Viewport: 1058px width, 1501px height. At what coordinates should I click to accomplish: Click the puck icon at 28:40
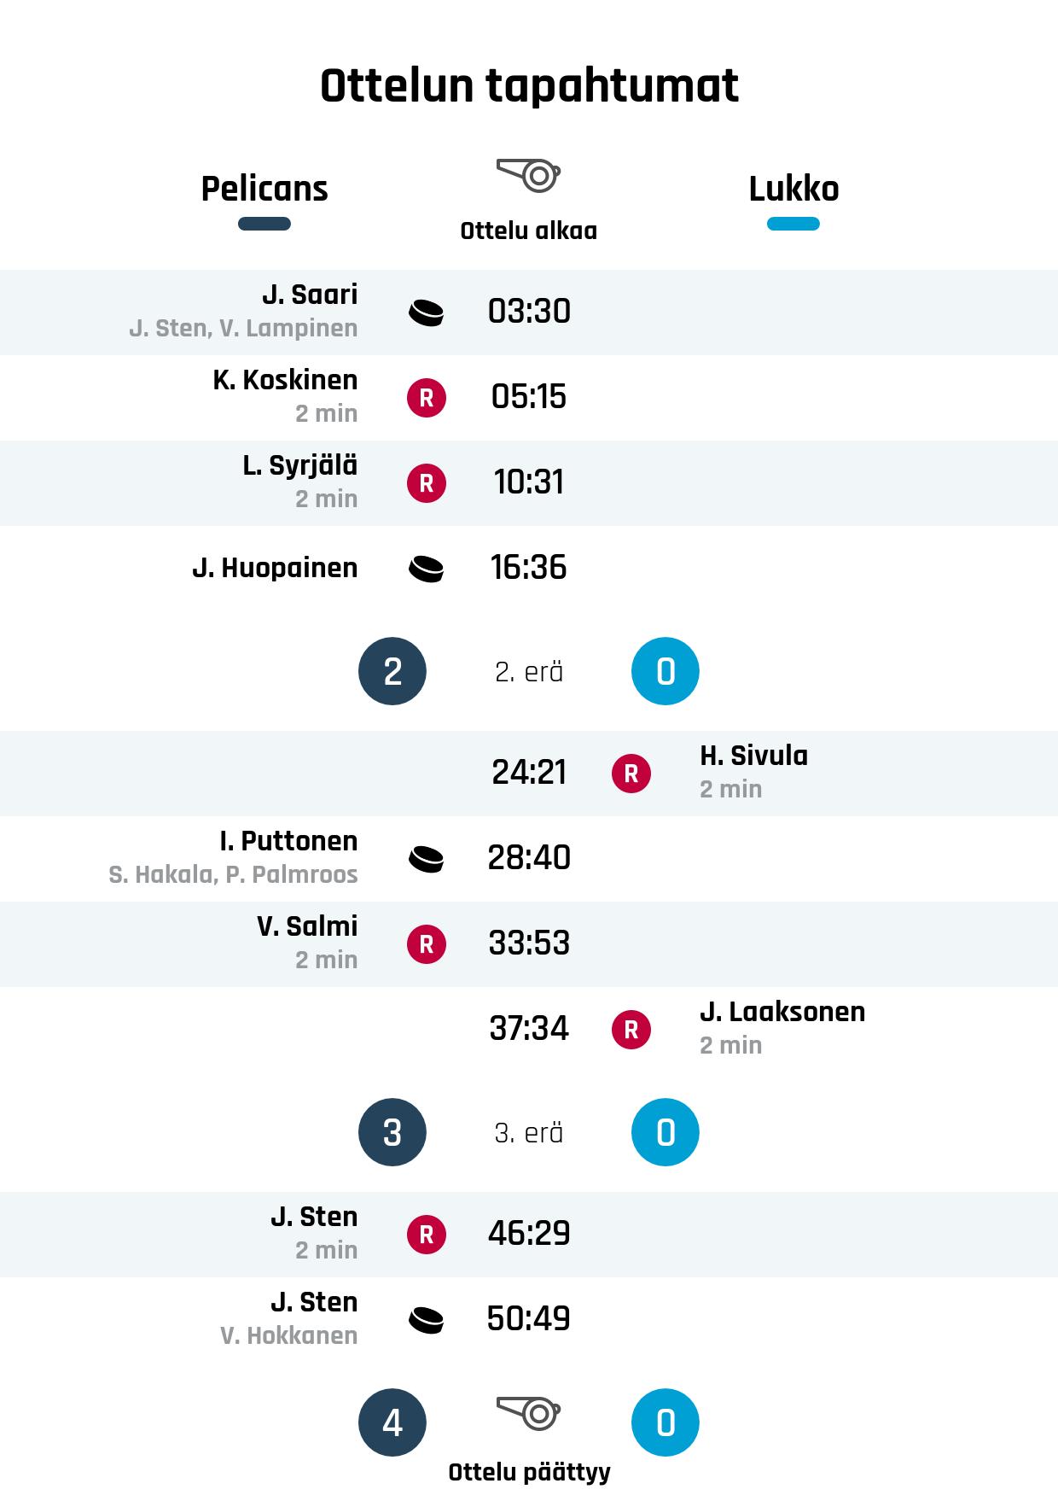coord(426,859)
